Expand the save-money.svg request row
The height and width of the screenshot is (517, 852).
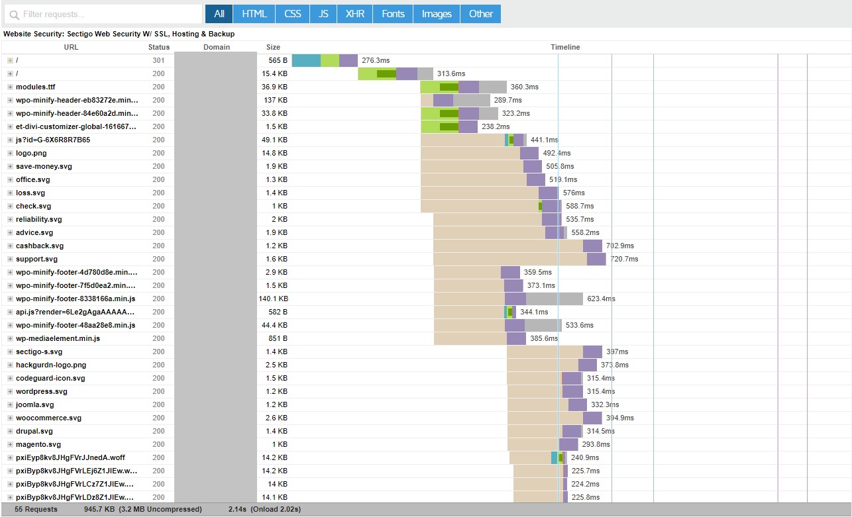[10, 166]
